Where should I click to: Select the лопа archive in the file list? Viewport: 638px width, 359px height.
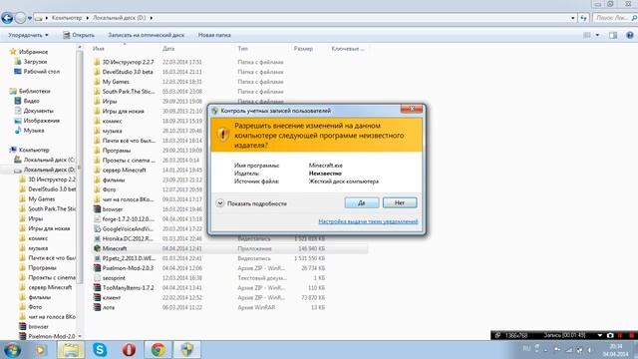click(109, 307)
